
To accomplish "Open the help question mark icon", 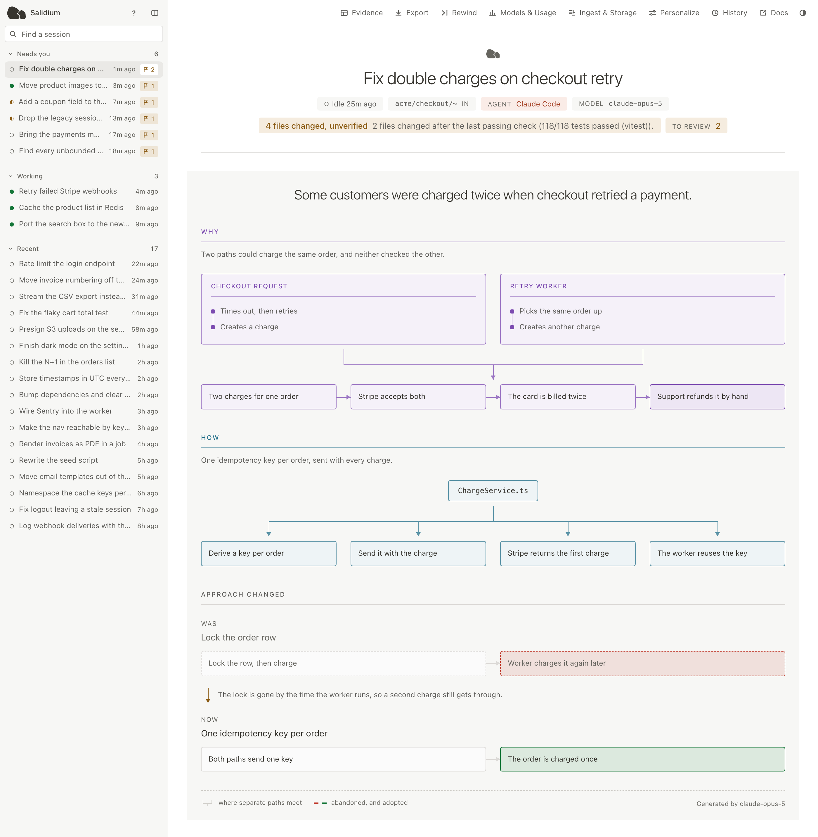I will 134,13.
